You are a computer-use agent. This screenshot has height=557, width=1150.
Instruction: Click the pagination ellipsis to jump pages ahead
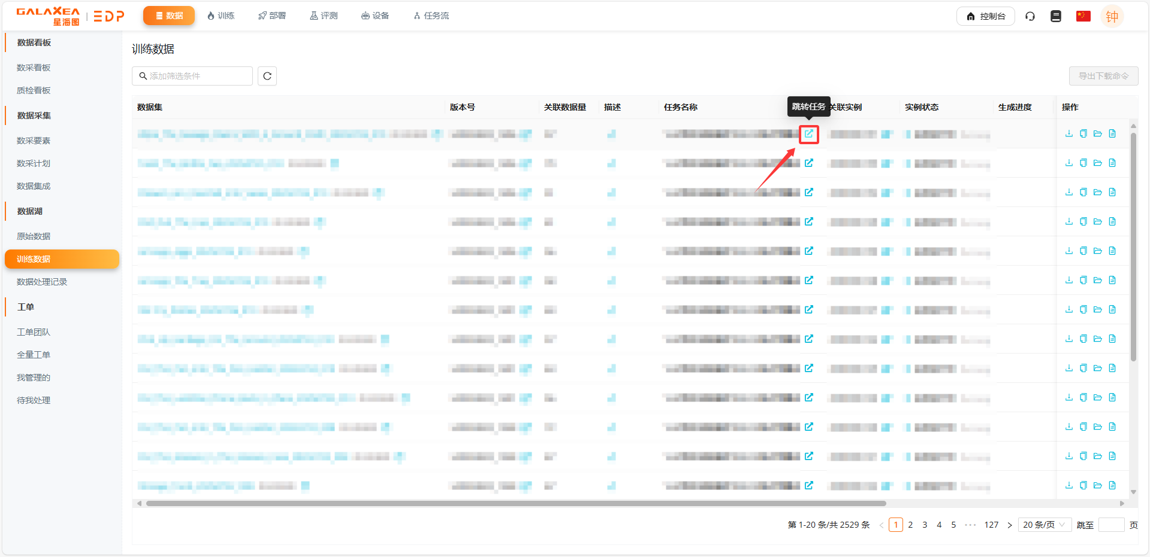(970, 525)
